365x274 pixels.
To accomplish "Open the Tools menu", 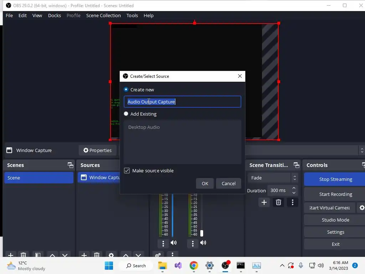I will click(132, 16).
